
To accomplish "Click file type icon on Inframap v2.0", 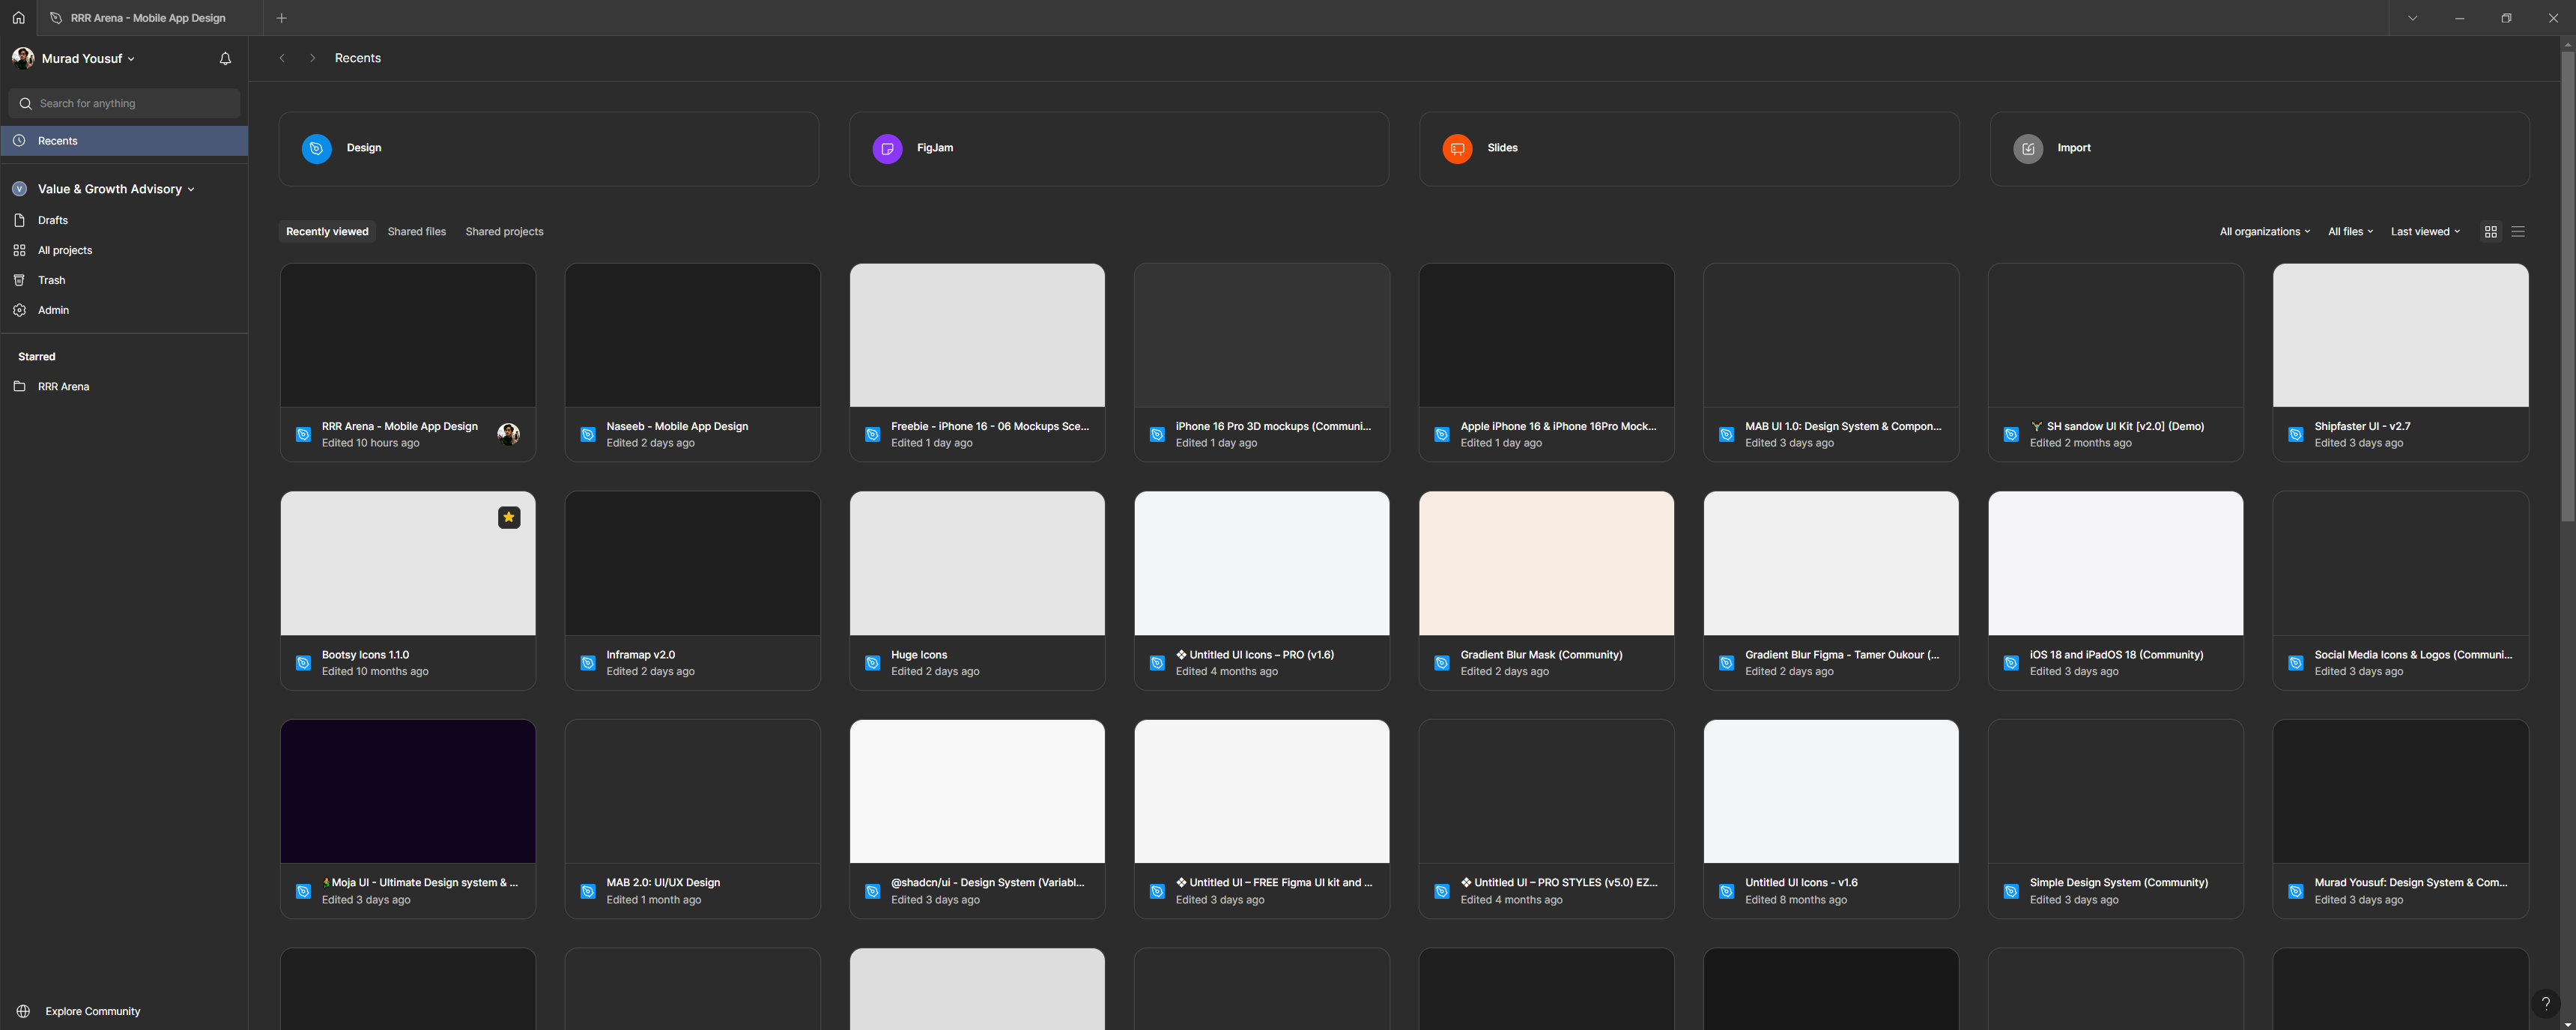I will click(x=588, y=663).
